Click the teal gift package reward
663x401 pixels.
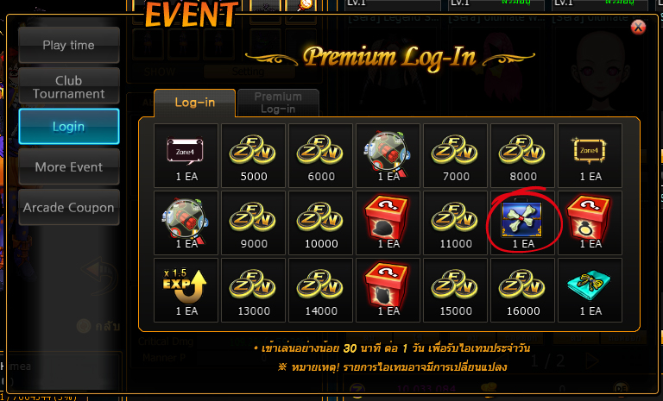pos(590,290)
